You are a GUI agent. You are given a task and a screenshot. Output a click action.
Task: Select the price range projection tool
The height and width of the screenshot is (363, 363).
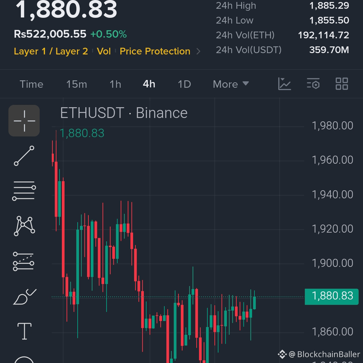click(x=24, y=261)
